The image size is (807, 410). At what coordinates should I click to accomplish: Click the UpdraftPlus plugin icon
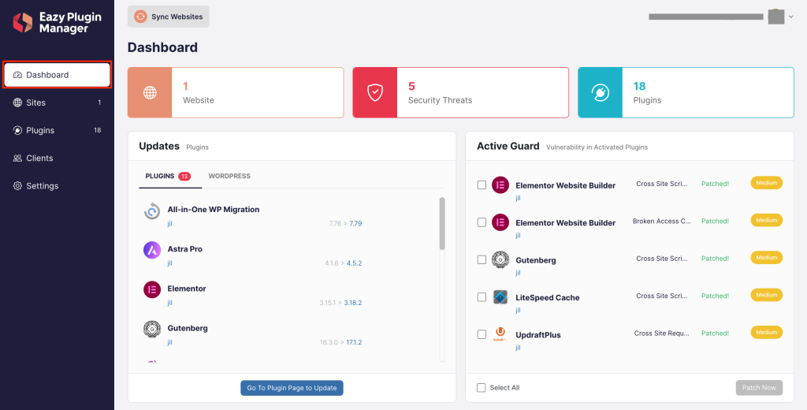(500, 334)
